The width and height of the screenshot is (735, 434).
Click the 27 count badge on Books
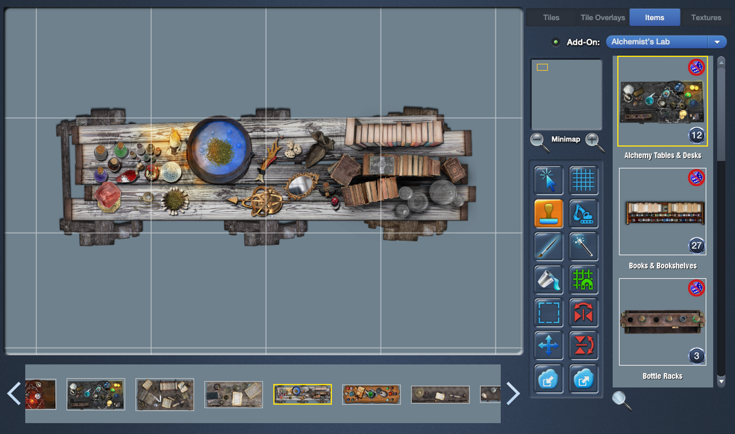tap(697, 246)
